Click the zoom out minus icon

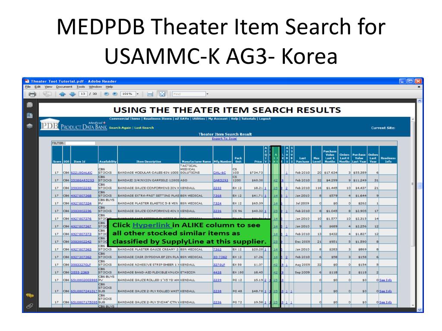click(106, 94)
